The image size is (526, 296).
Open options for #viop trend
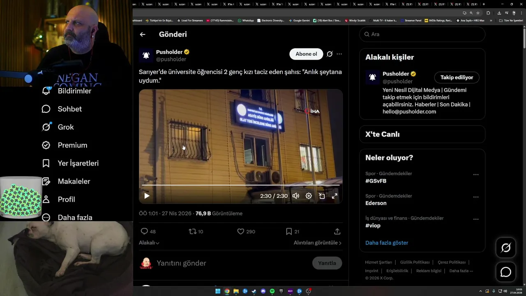coord(476,219)
